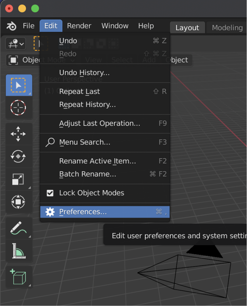The width and height of the screenshot is (247, 306).
Task: Open Undo History from the menu
Action: click(105, 73)
